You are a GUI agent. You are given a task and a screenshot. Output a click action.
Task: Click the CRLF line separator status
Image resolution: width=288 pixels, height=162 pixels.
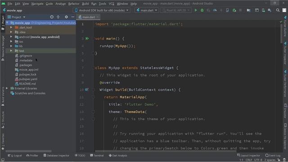click(x=248, y=160)
